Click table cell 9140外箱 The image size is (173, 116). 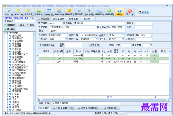[x=78, y=55]
